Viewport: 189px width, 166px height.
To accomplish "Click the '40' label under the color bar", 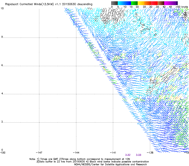I will (164, 7).
